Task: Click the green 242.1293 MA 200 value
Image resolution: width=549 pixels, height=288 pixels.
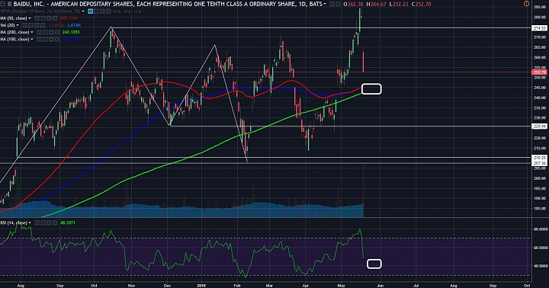Action: (x=71, y=32)
